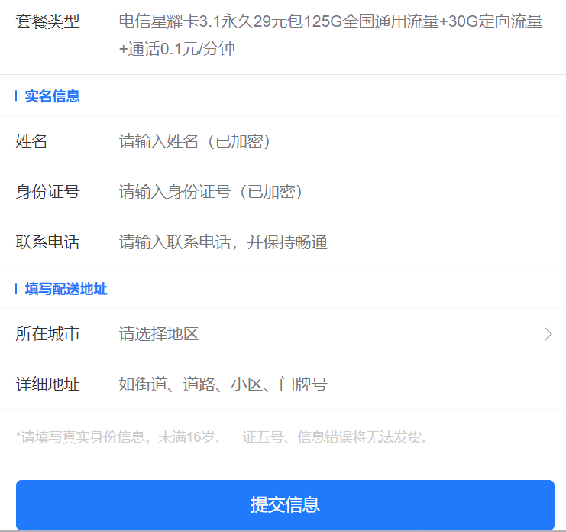
Task: Click the 实名信息 section heading
Action: pos(52,96)
